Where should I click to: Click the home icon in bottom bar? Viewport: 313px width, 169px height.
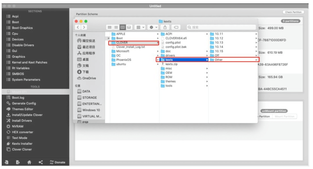click(x=29, y=163)
